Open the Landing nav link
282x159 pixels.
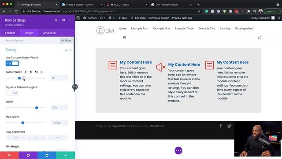pyautogui.click(x=225, y=28)
